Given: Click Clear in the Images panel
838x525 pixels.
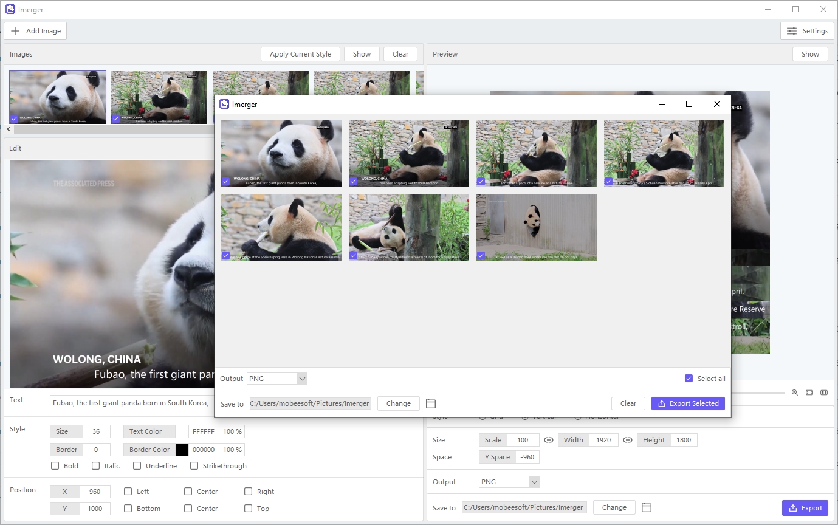Looking at the screenshot, I should [x=400, y=54].
